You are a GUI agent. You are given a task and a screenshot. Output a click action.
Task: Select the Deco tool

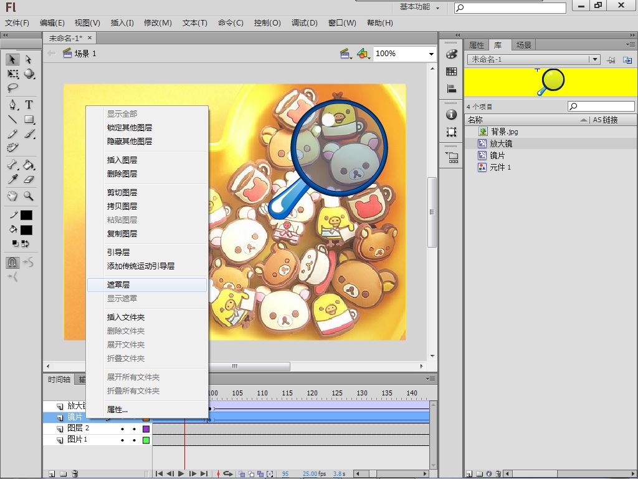[12, 147]
